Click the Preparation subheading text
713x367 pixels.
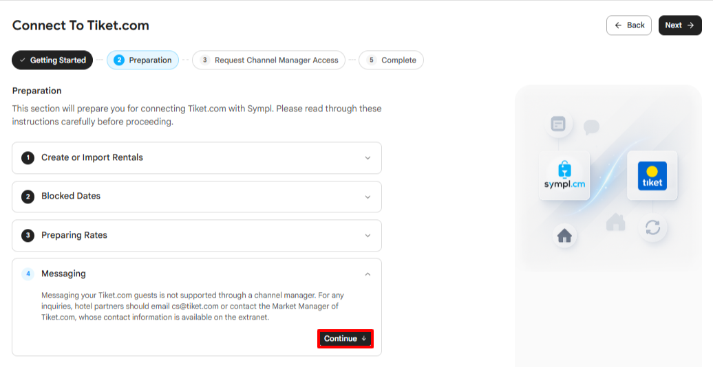(37, 91)
